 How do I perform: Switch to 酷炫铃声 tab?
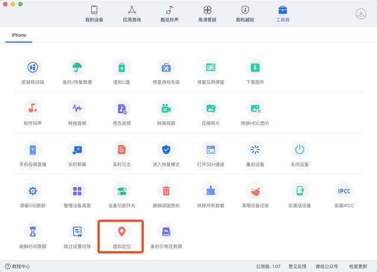pyautogui.click(x=170, y=14)
